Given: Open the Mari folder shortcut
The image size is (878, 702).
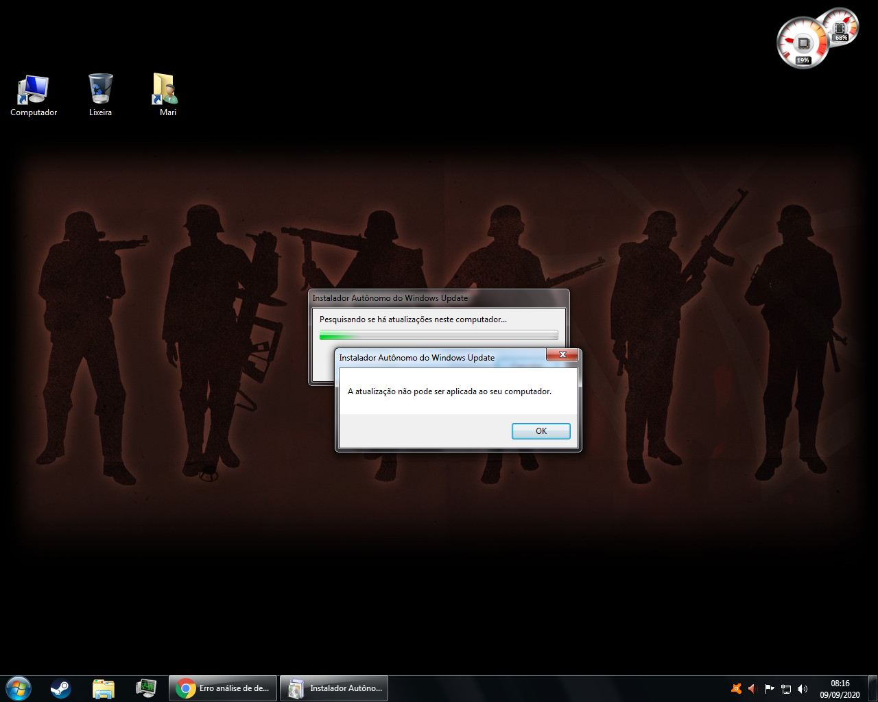Looking at the screenshot, I should pyautogui.click(x=166, y=95).
